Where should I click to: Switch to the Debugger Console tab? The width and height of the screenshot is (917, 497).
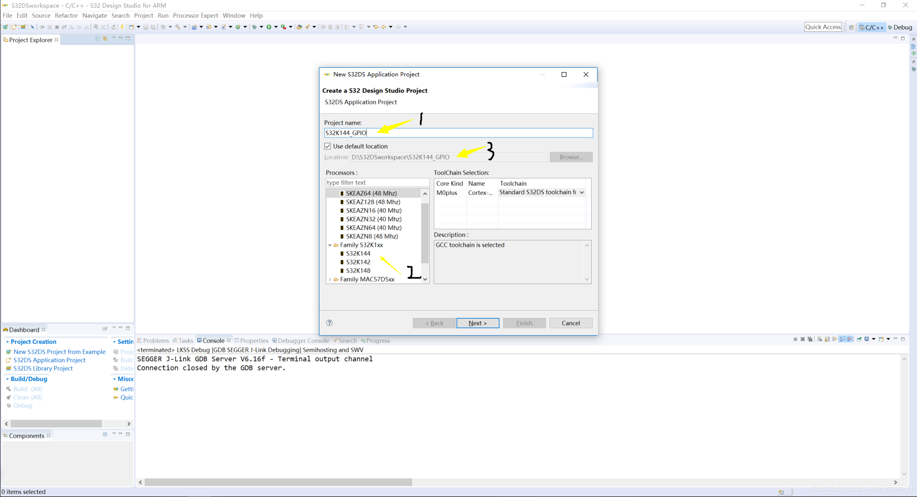click(300, 341)
